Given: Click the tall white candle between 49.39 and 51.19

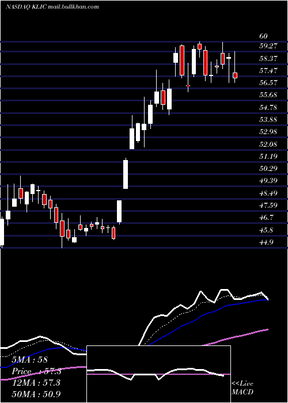Looking at the screenshot, I should [x=126, y=174].
